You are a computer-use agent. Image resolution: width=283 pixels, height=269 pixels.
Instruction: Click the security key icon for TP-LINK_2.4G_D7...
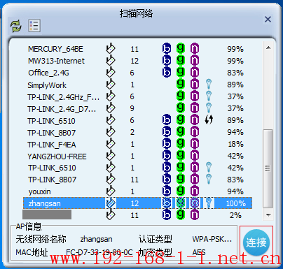[x=209, y=108]
